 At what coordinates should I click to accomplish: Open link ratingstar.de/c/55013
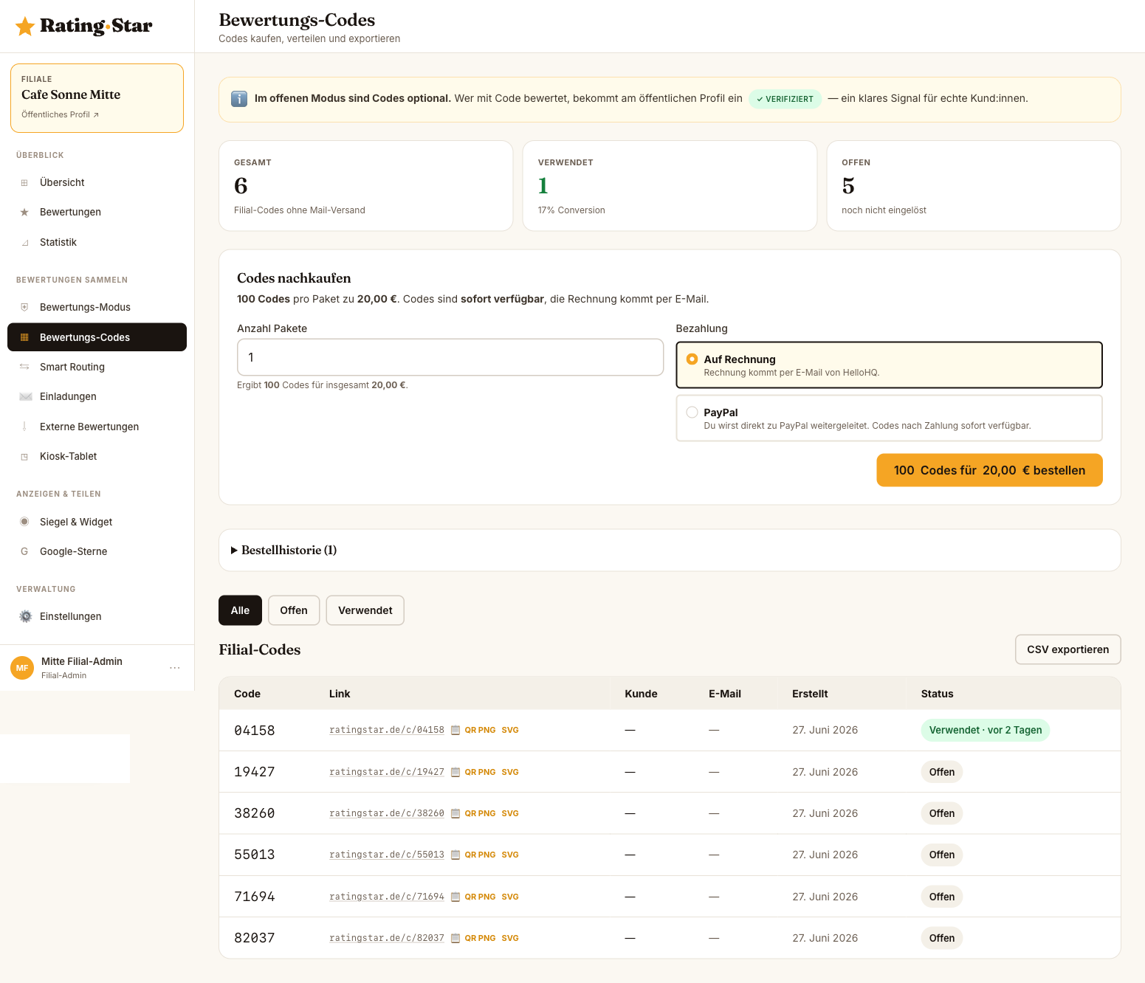pyautogui.click(x=387, y=855)
